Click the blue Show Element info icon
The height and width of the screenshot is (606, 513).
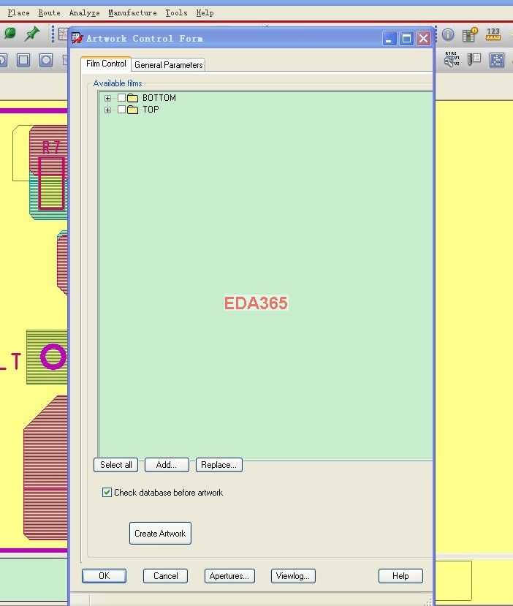448,35
